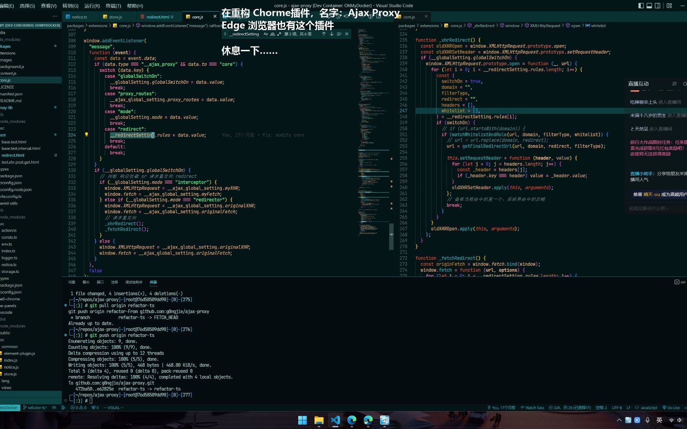Go to previous find match arrow

(x=324, y=34)
